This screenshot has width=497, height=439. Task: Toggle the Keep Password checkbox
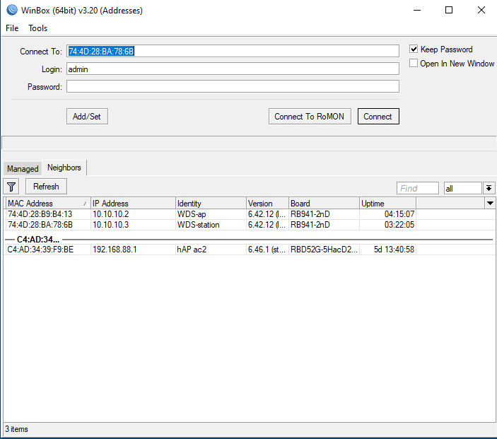pos(414,49)
